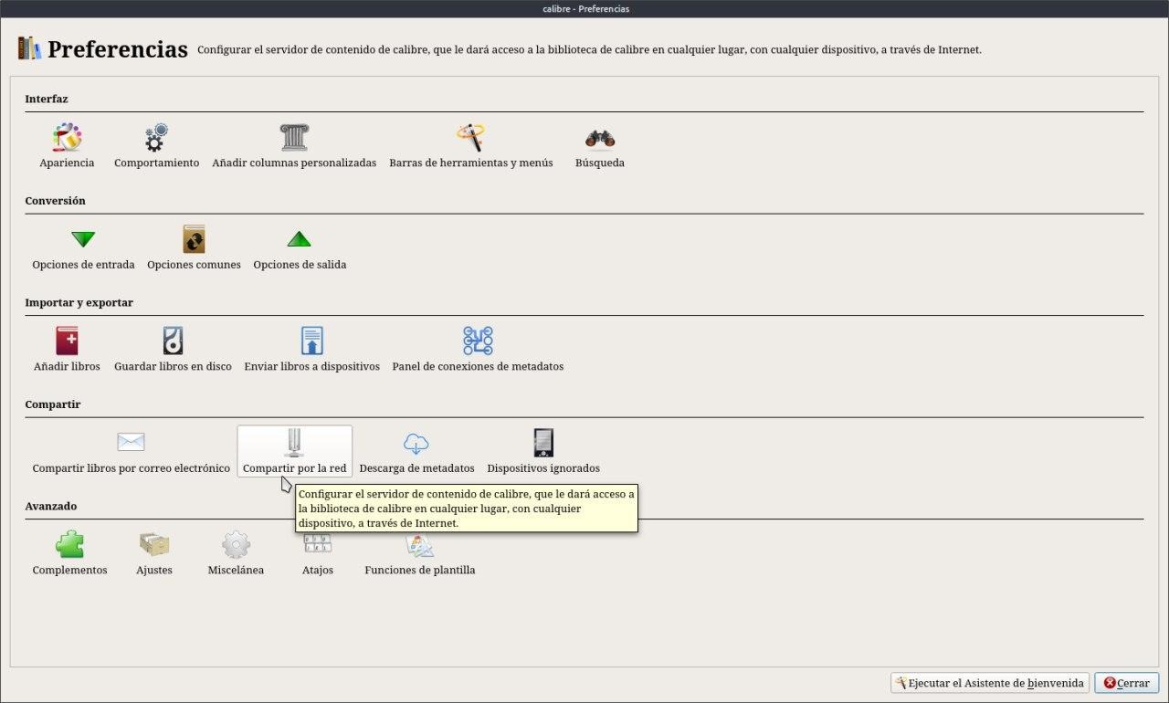
Task: Close preferences with the Cerrar button
Action: (1127, 683)
